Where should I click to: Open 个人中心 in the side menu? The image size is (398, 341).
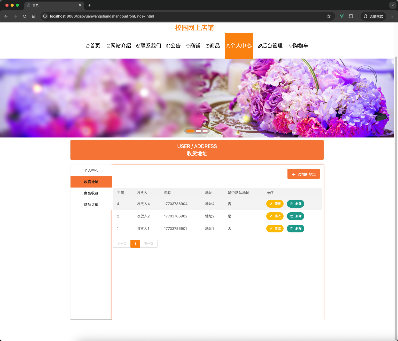click(x=91, y=171)
